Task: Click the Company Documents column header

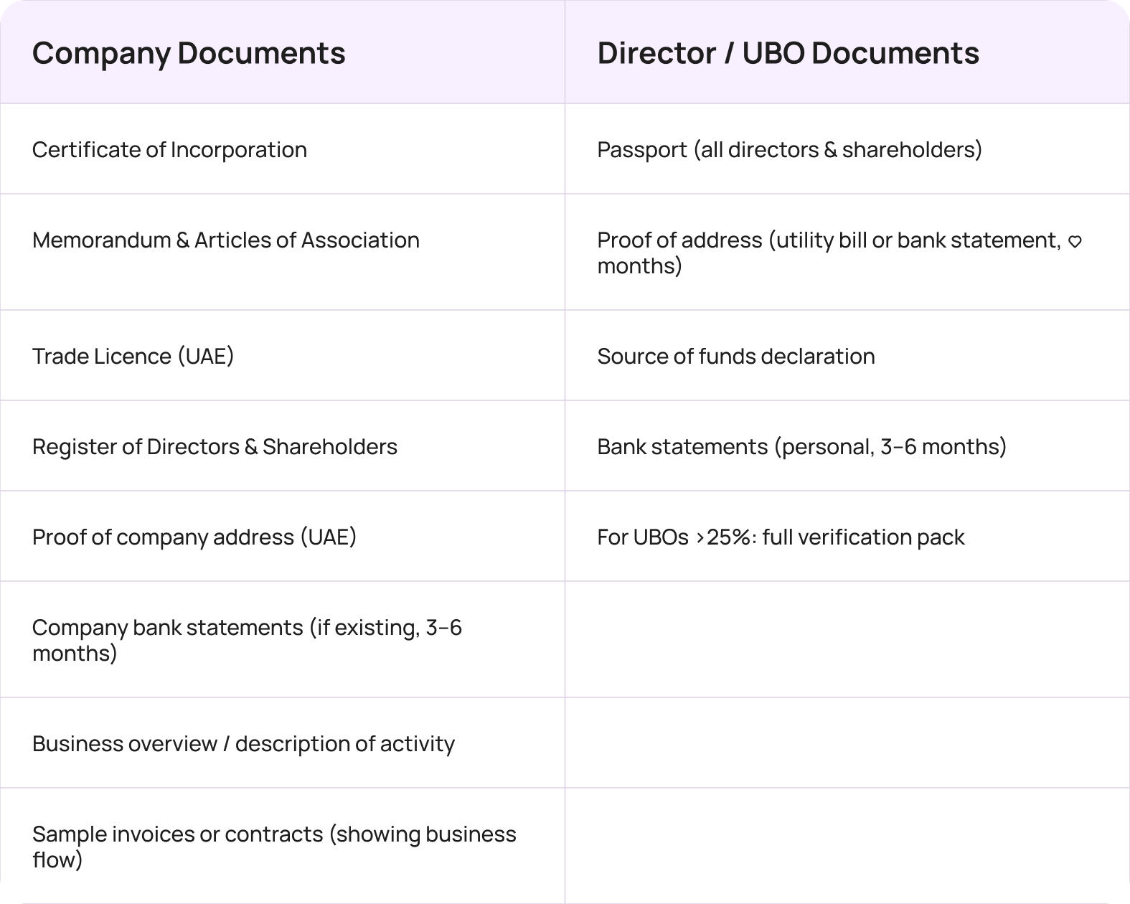Action: pyautogui.click(x=189, y=53)
